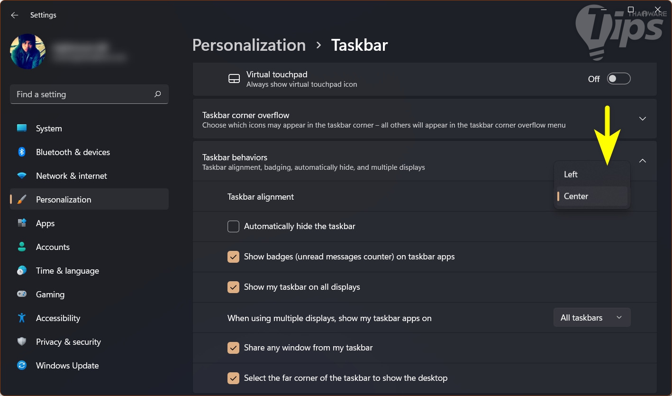Go back using the back arrow

tap(15, 15)
